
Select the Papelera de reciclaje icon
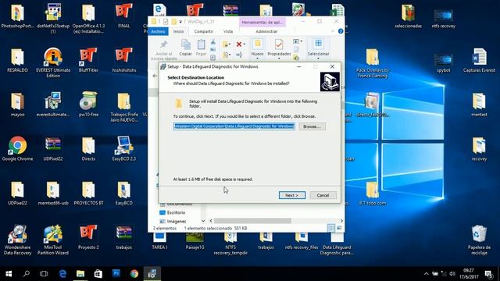tap(479, 240)
